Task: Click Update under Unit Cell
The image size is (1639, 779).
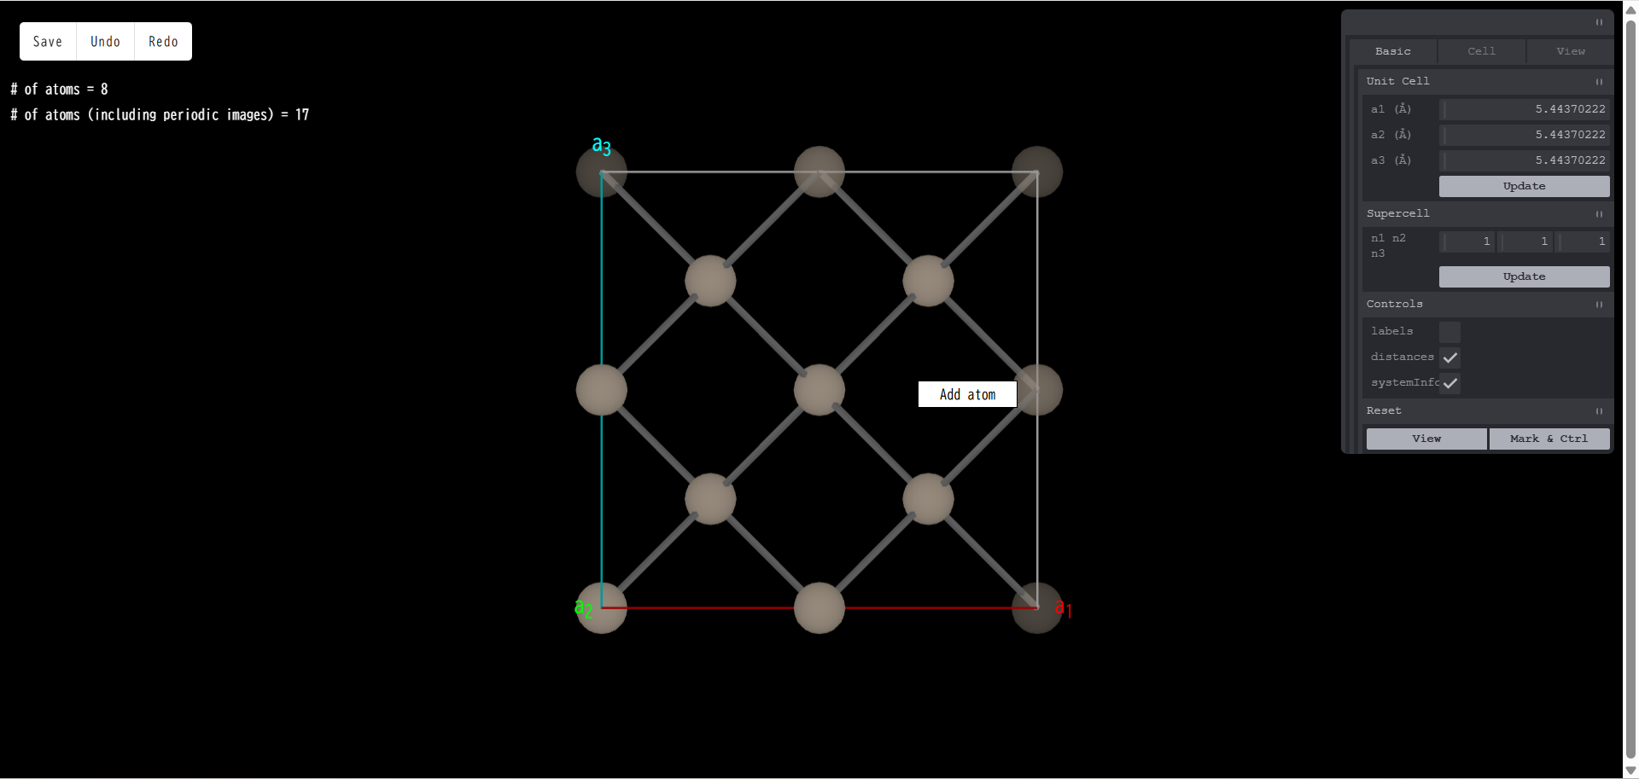Action: (1524, 186)
